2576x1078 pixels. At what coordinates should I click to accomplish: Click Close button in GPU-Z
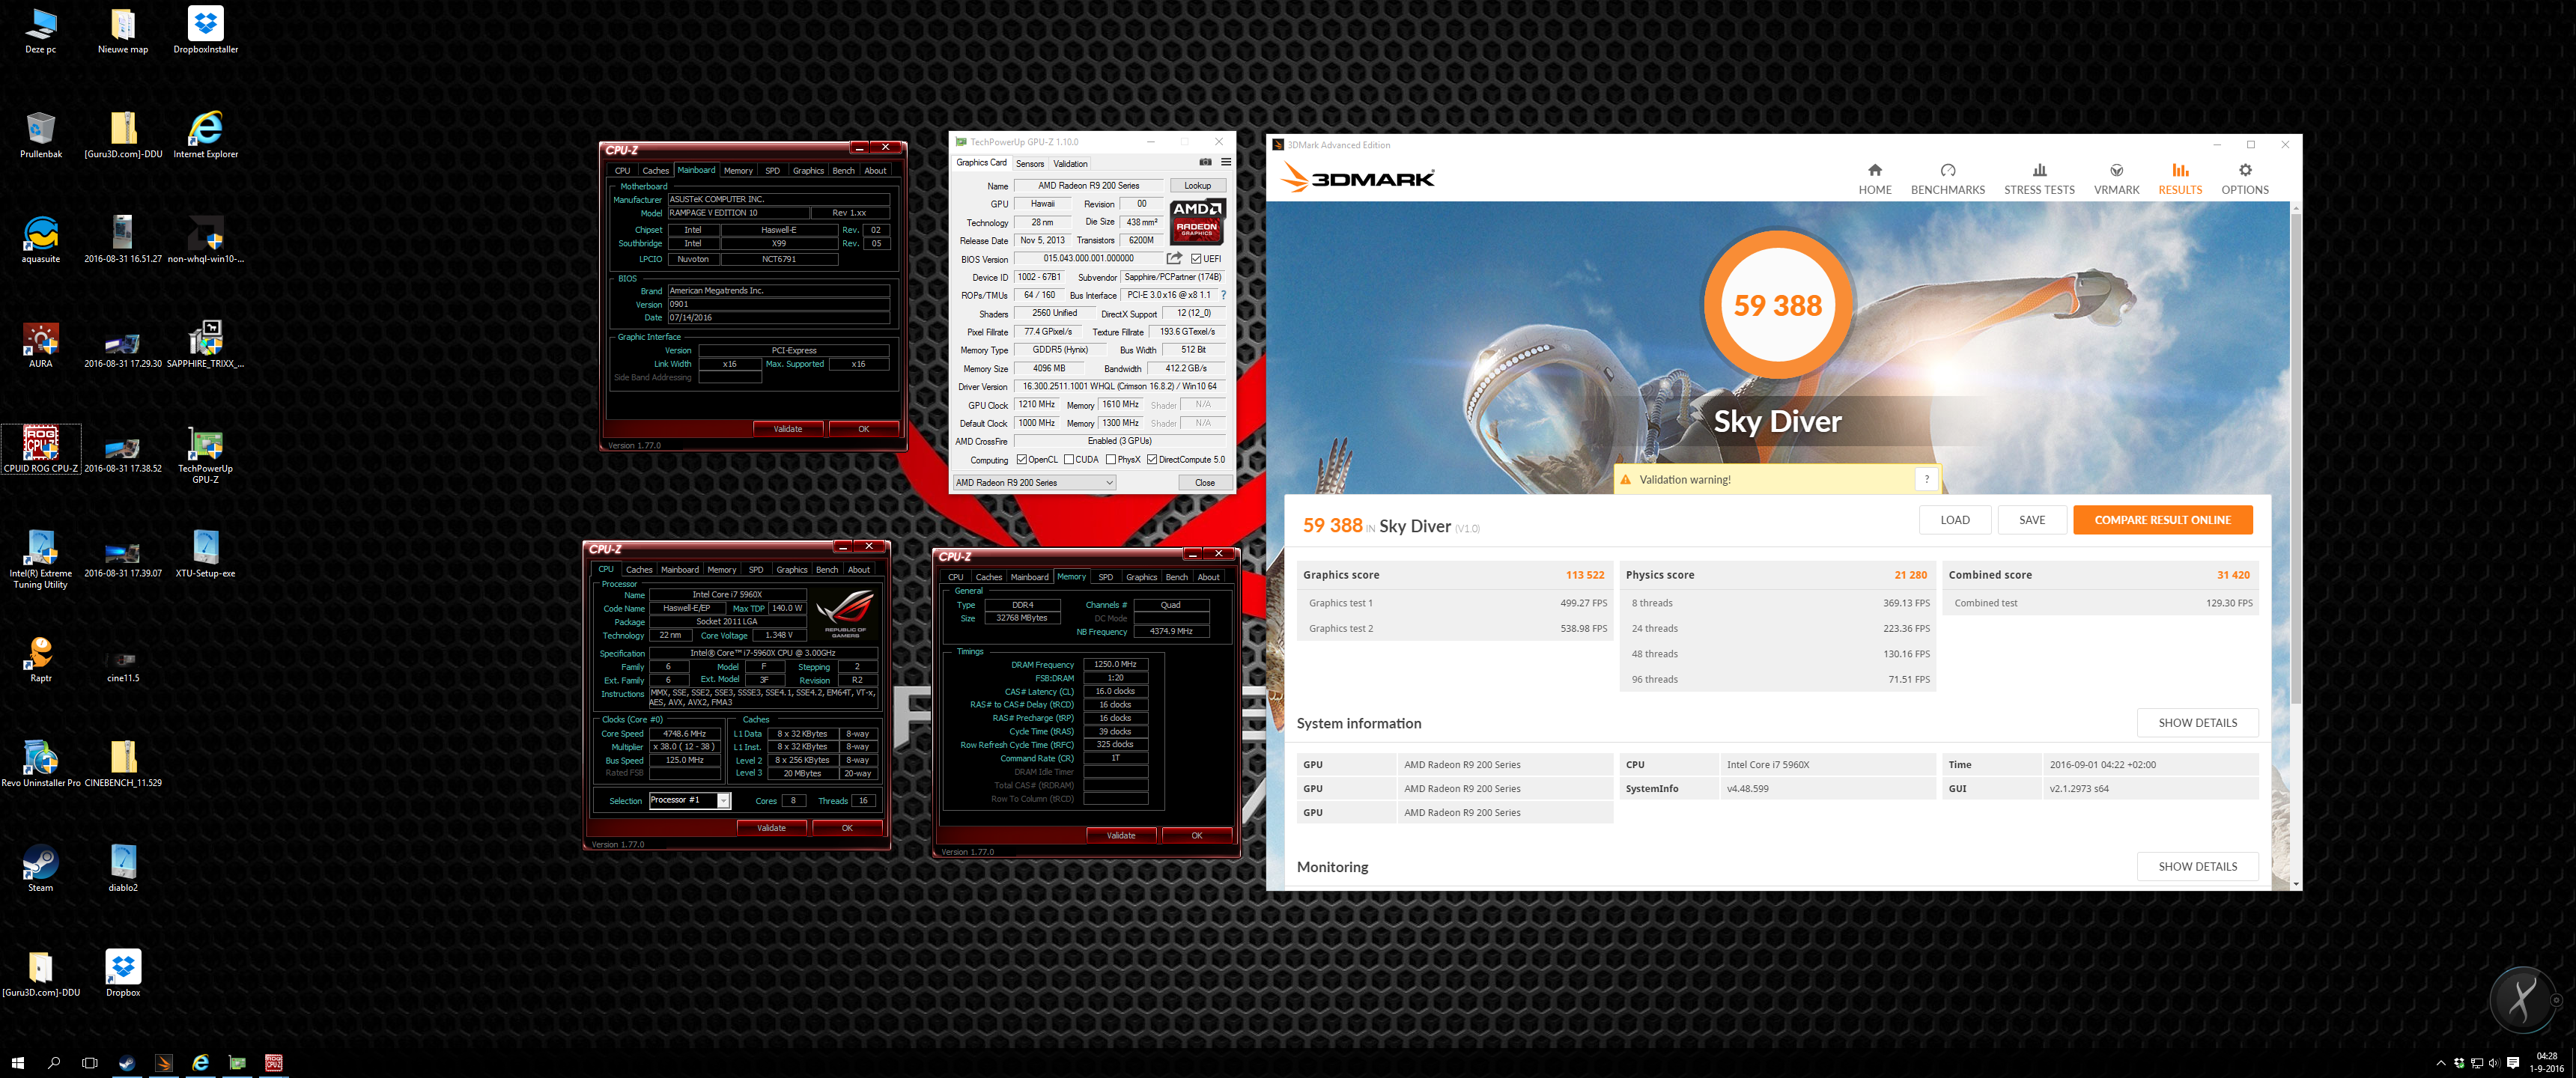coord(1204,483)
